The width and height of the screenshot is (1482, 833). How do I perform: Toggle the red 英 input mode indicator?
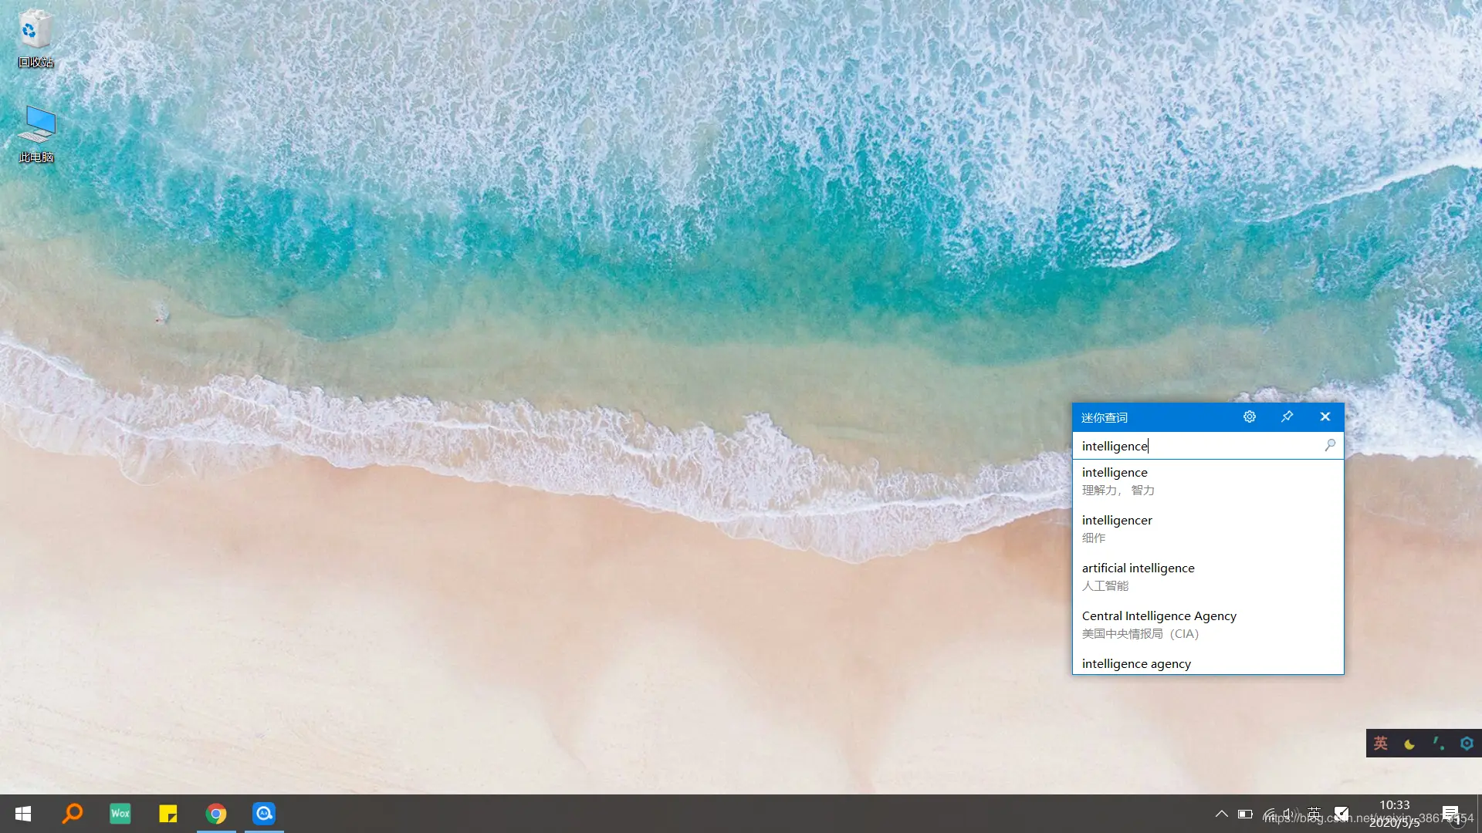(1381, 744)
